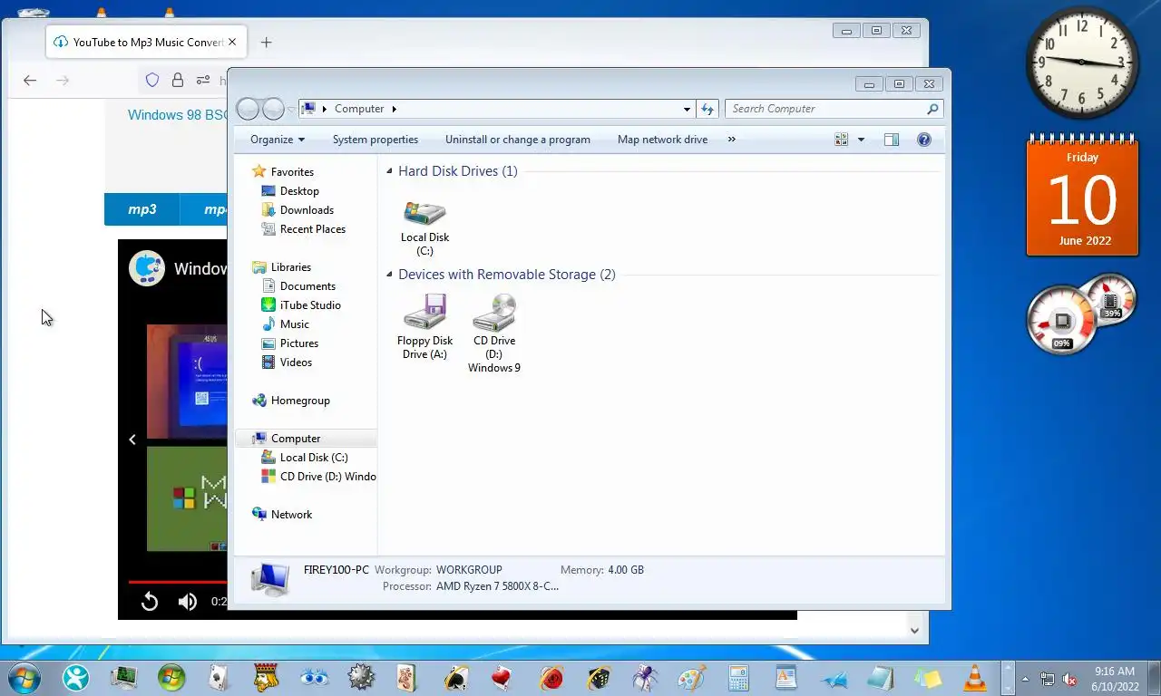Select Network in navigation pane
The image size is (1161, 696).
coord(291,515)
